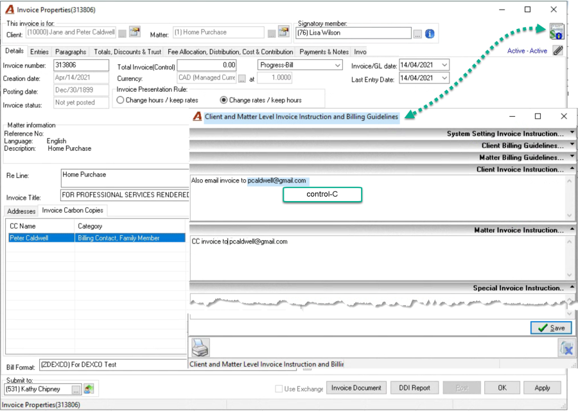Image resolution: width=578 pixels, height=411 pixels.
Task: Browse Submit to member with ellipsis button
Action: 76,389
